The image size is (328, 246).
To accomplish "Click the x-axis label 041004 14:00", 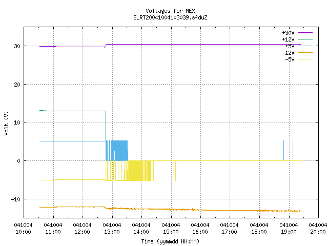I will (141, 229).
